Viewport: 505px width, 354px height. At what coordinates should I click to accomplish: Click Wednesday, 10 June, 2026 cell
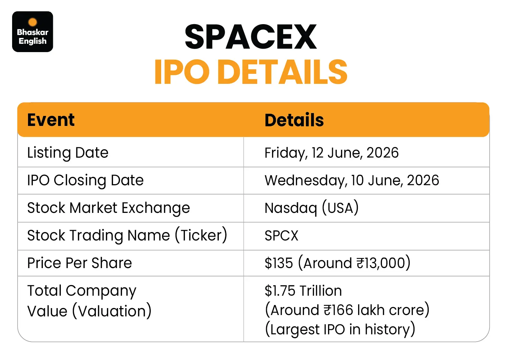click(x=352, y=180)
